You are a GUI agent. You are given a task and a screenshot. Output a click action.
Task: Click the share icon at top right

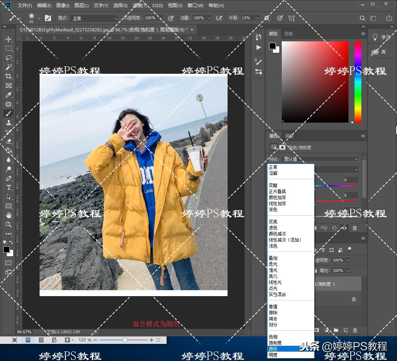point(389,18)
